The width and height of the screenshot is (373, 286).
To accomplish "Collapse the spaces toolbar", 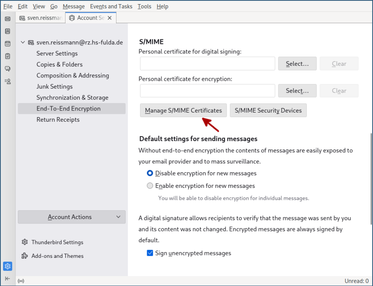I will tap(7, 278).
